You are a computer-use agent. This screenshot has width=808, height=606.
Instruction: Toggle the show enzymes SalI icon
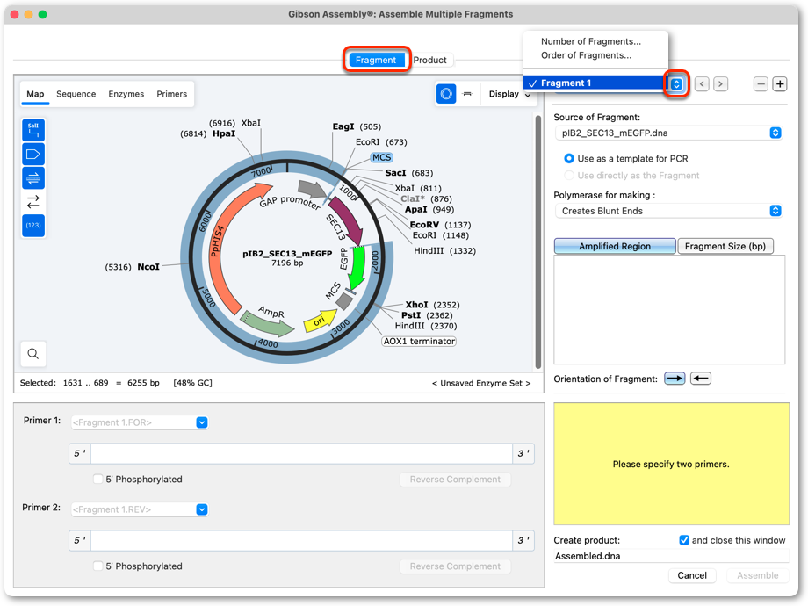(x=33, y=130)
